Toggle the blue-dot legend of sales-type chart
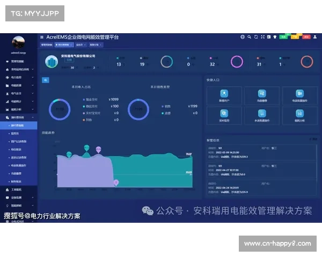 tap(166, 106)
